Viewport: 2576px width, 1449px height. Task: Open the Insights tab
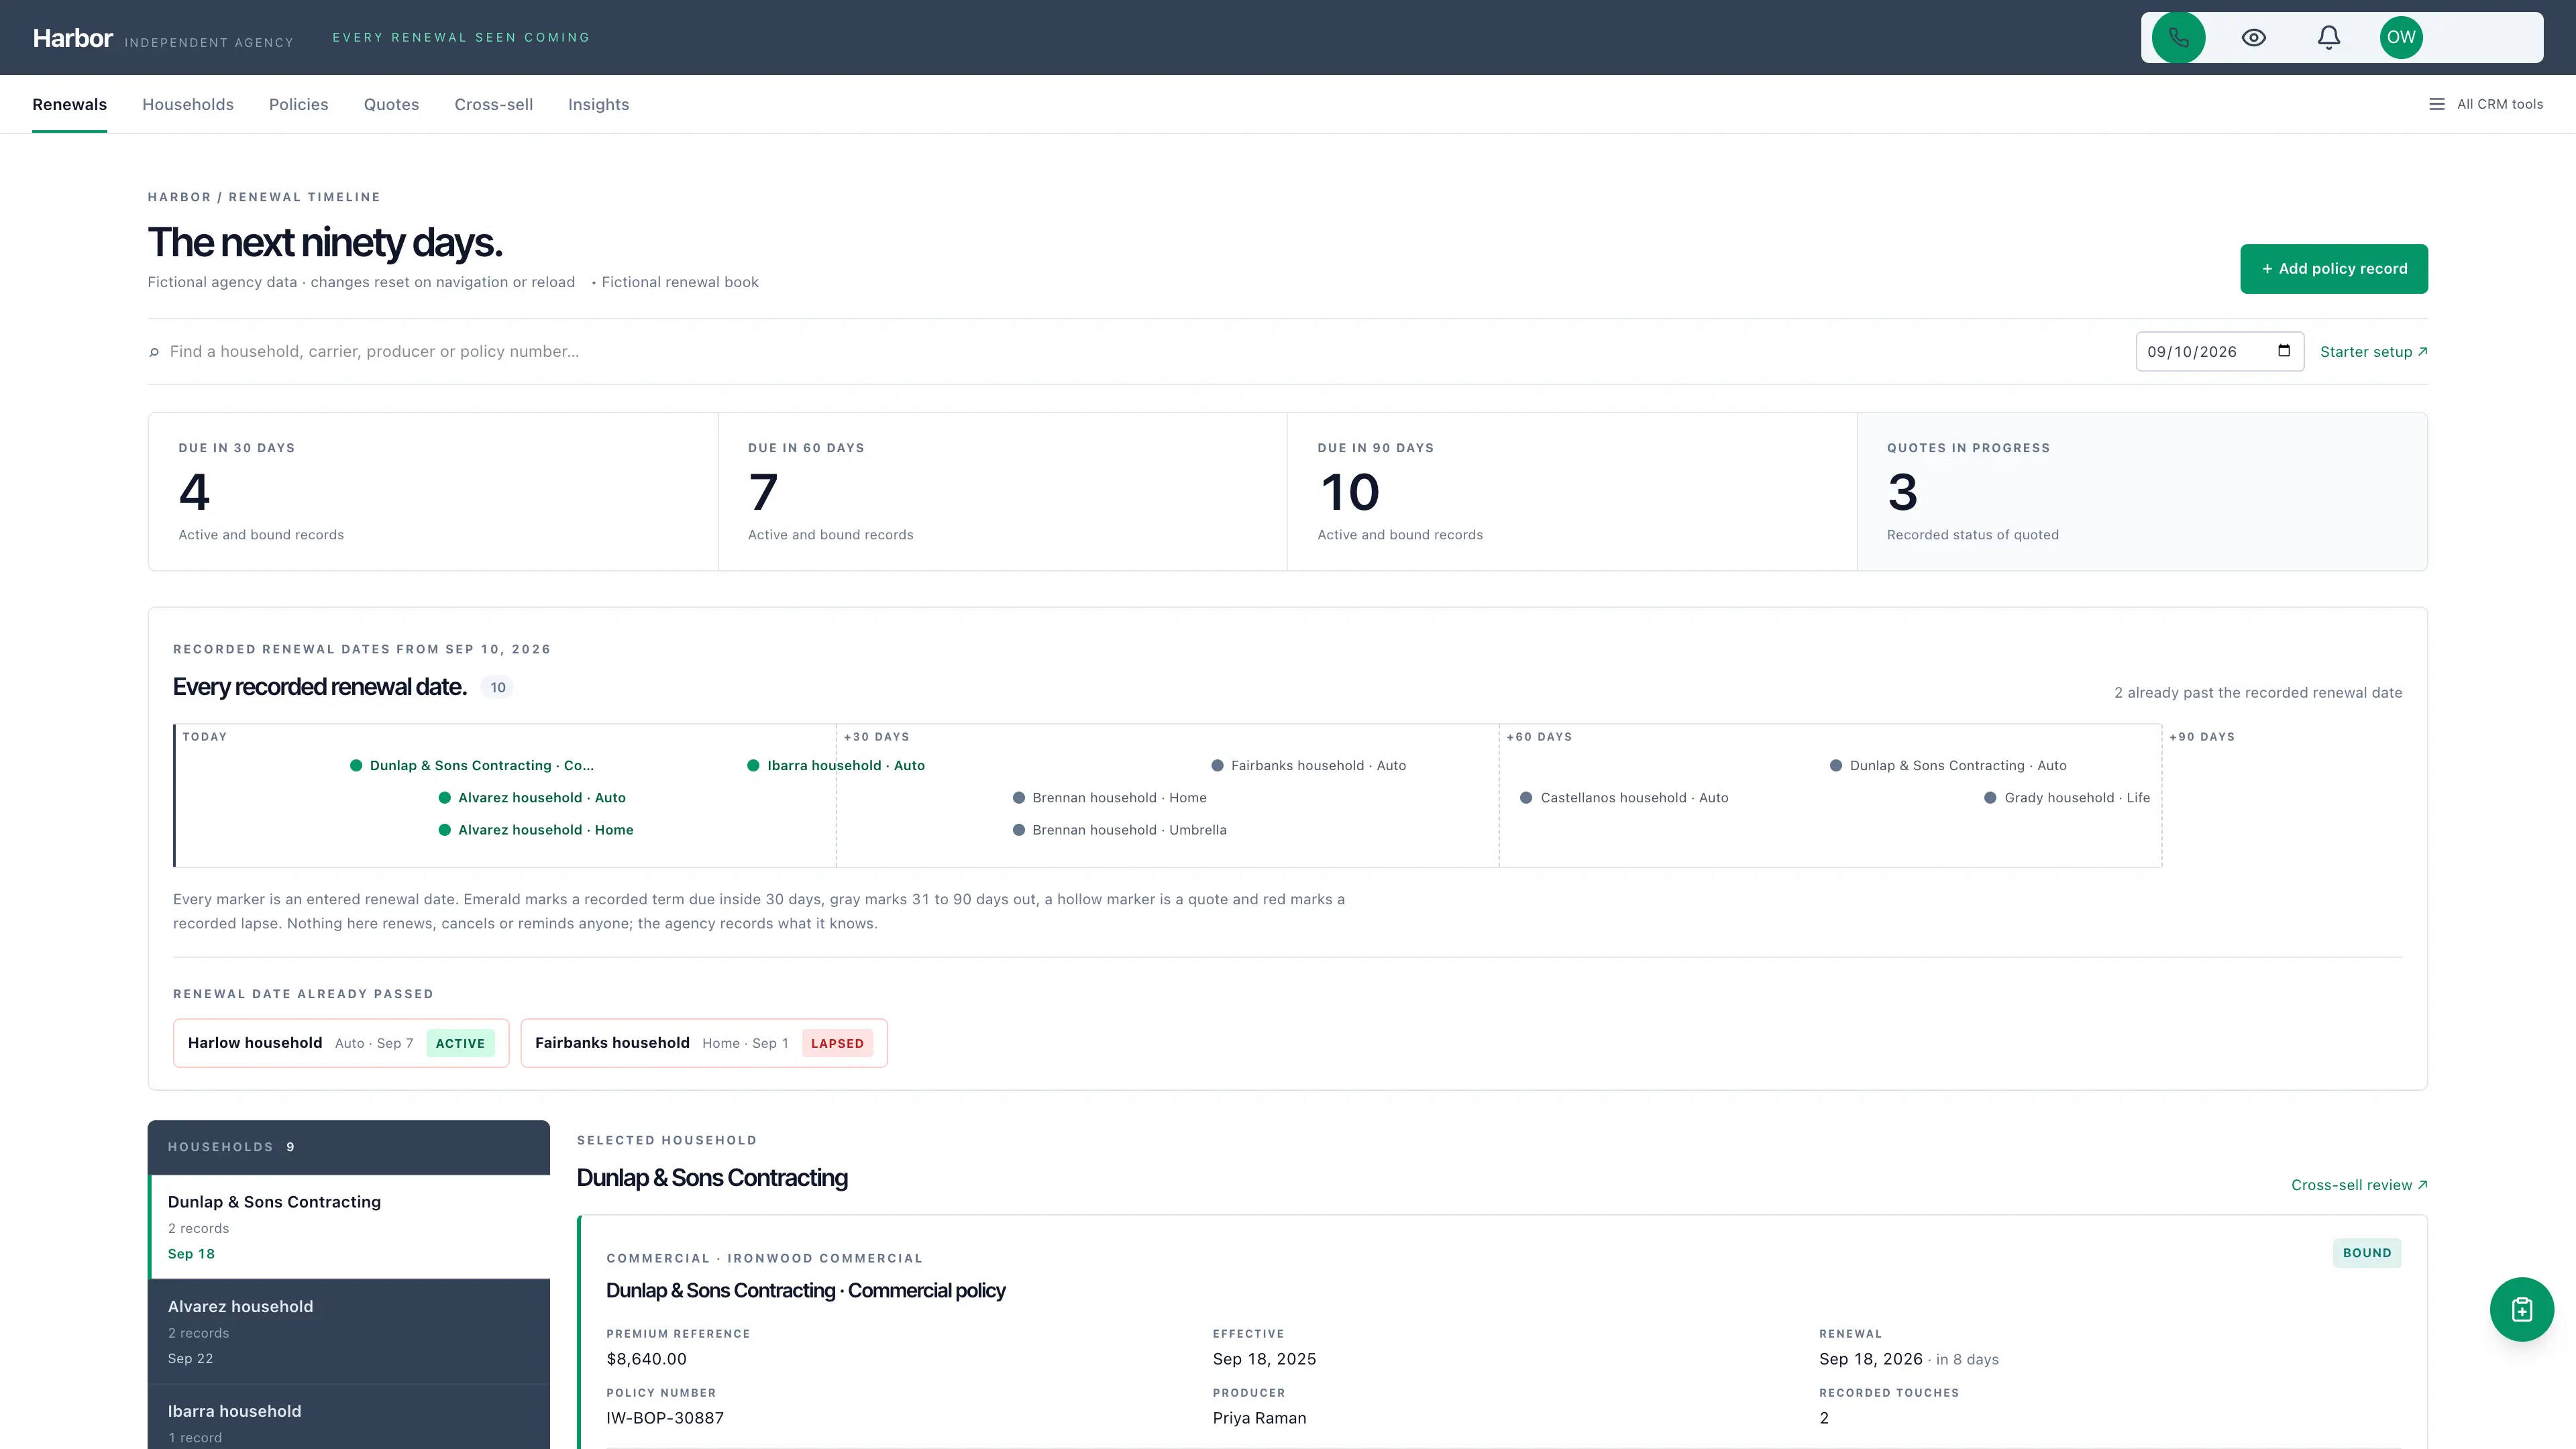pos(598,104)
